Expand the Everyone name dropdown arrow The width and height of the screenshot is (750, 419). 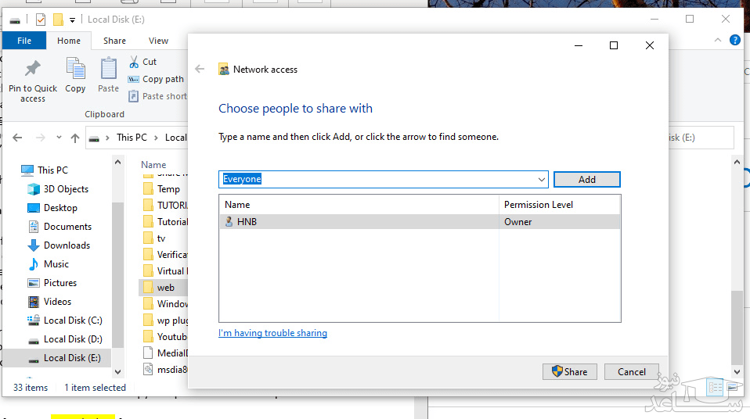pos(542,180)
